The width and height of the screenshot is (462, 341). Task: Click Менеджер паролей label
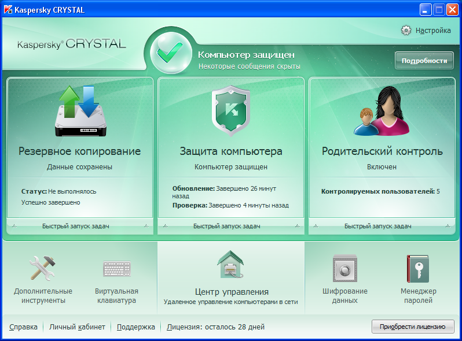[418, 296]
